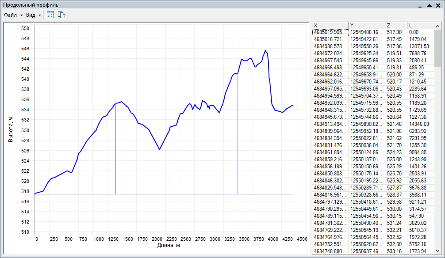Open the Файл menu
Screen dimensions: 445x258
coord(10,15)
